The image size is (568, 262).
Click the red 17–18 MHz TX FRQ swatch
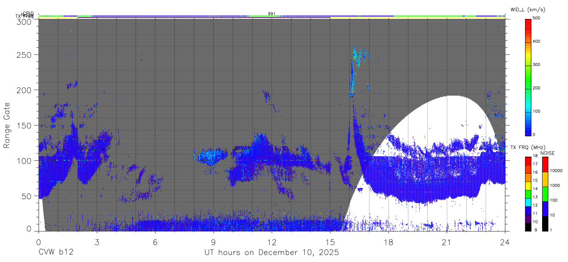click(x=528, y=160)
